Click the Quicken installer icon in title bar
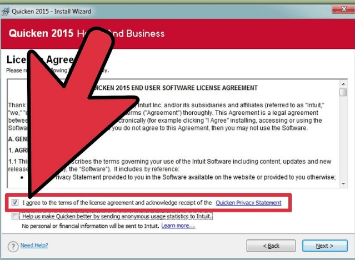Screen dimensions: 355x260 [x=6, y=11]
